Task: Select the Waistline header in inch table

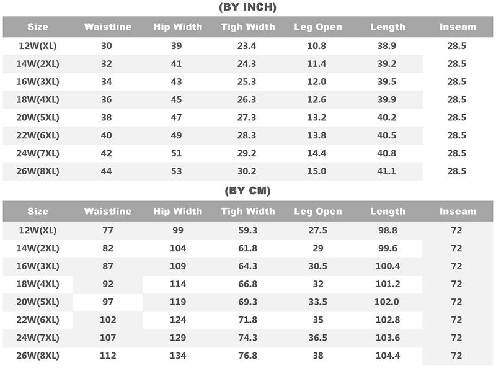Action: pyautogui.click(x=108, y=27)
